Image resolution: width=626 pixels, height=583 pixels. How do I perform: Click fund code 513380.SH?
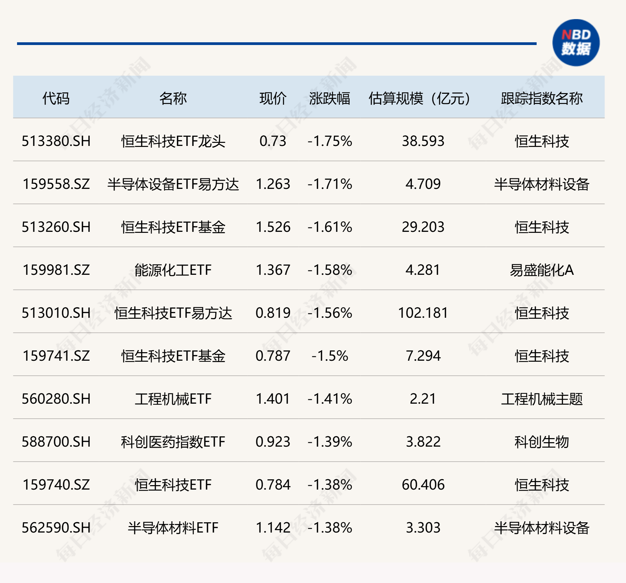click(x=56, y=141)
